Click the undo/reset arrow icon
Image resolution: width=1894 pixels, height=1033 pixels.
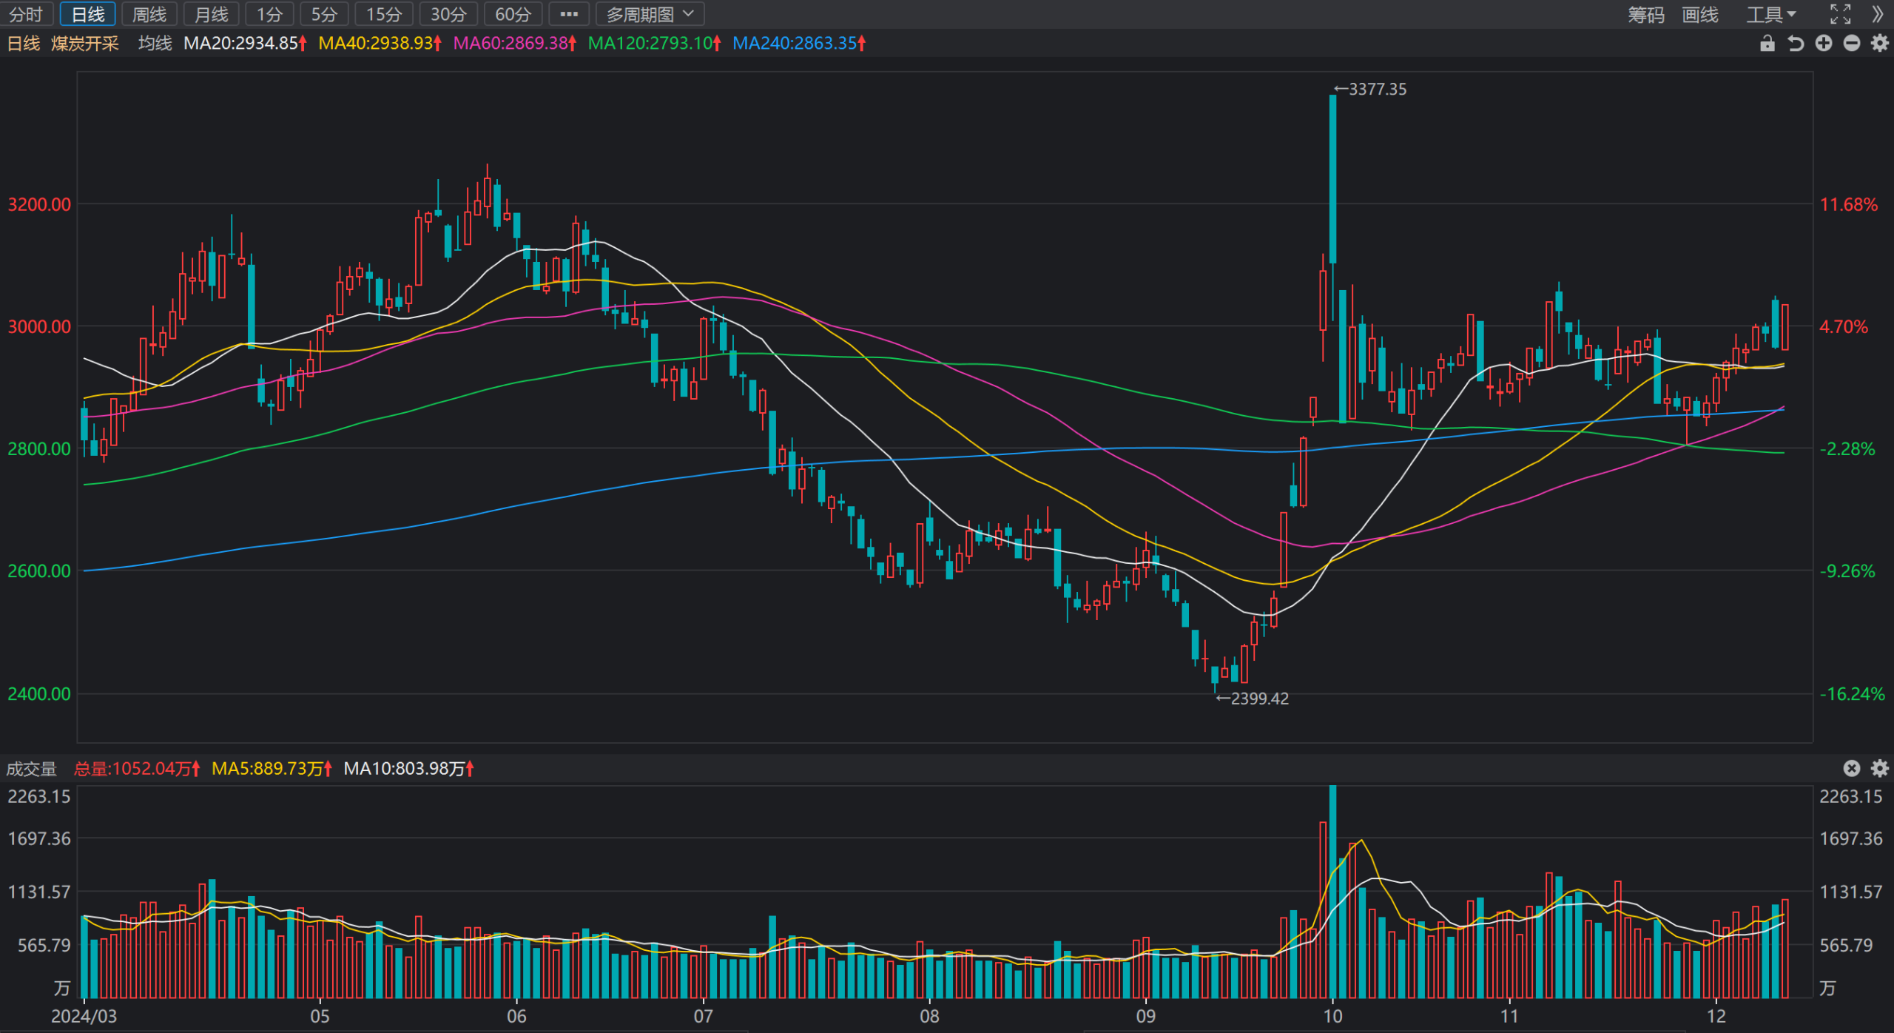click(1796, 44)
